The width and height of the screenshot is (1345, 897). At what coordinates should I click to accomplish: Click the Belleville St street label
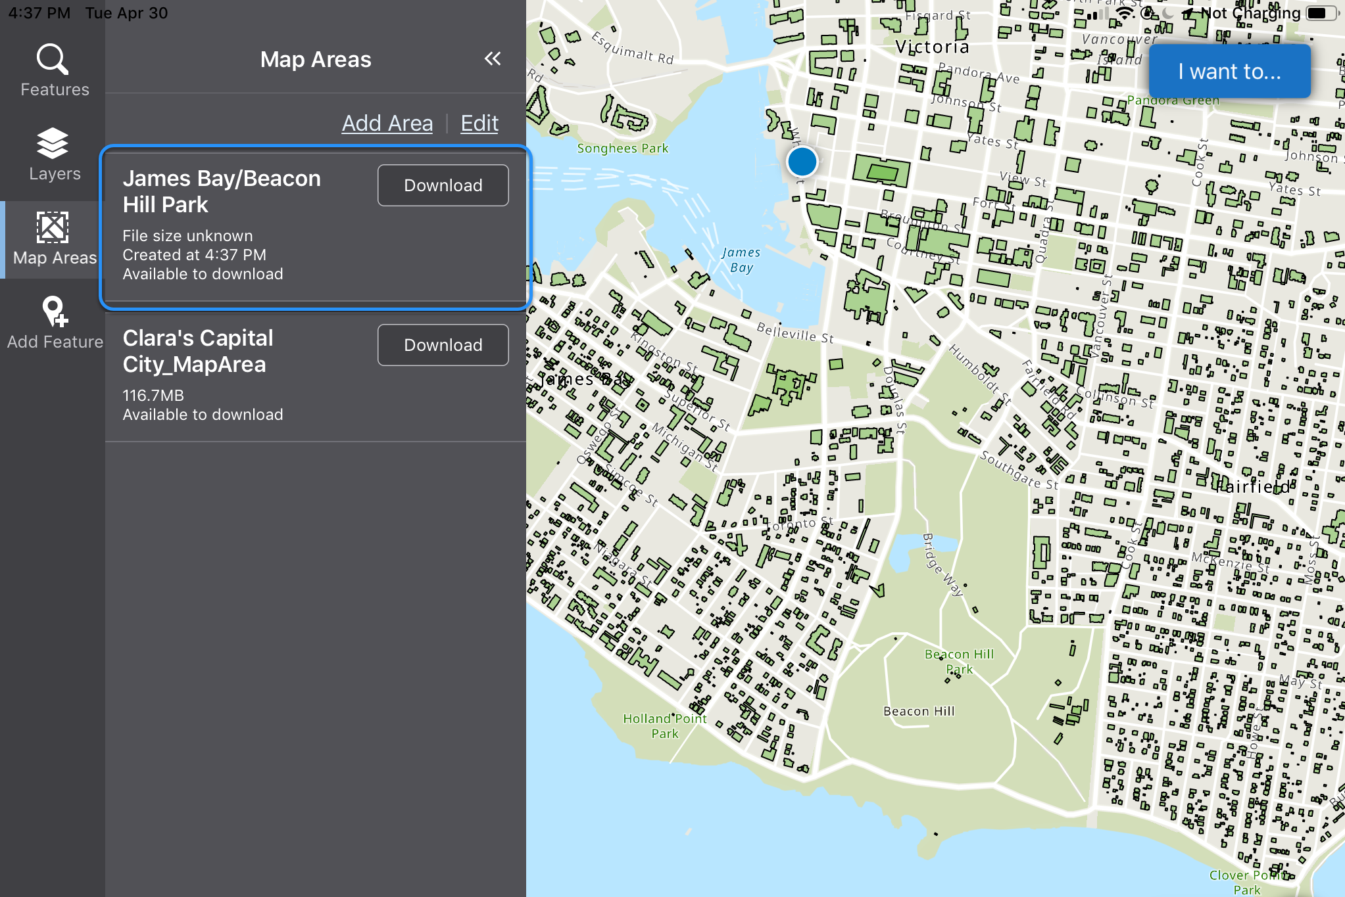[795, 333]
